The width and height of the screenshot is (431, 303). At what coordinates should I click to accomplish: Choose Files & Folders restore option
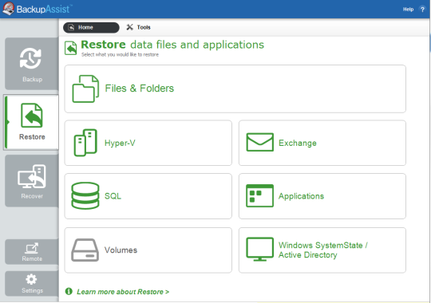coord(235,89)
